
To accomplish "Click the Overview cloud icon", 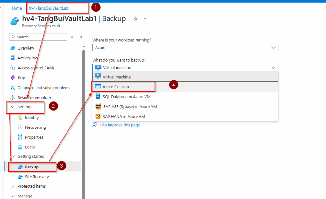I will tap(13, 48).
